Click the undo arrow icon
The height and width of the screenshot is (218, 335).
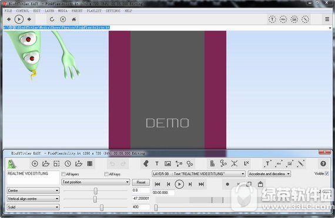coord(112,163)
